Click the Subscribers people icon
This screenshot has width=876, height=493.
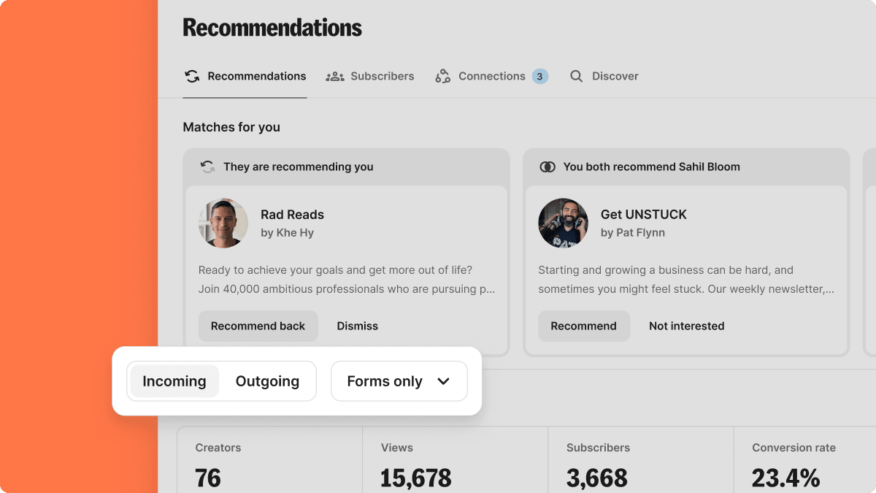(x=335, y=76)
